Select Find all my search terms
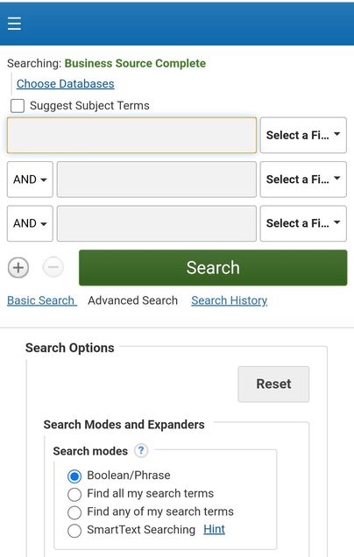The width and height of the screenshot is (354, 557). click(74, 494)
